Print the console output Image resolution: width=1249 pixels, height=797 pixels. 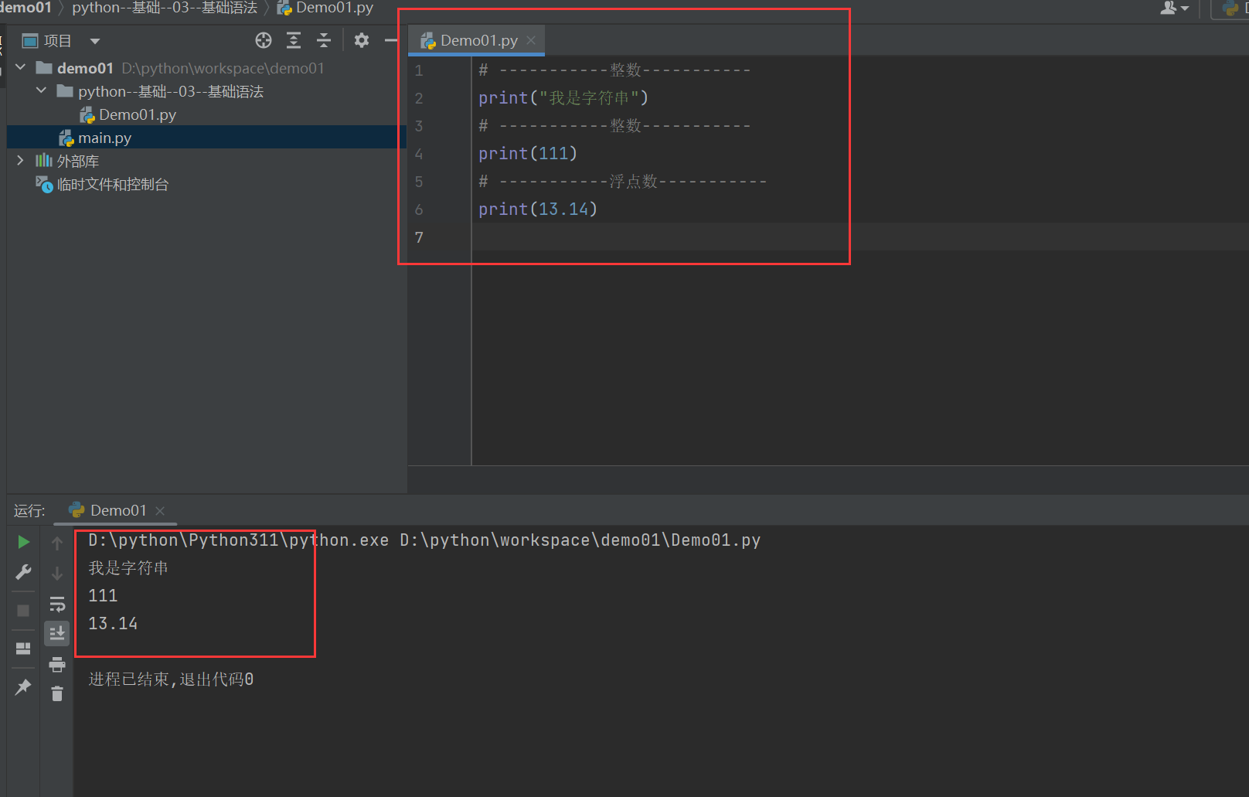click(57, 664)
